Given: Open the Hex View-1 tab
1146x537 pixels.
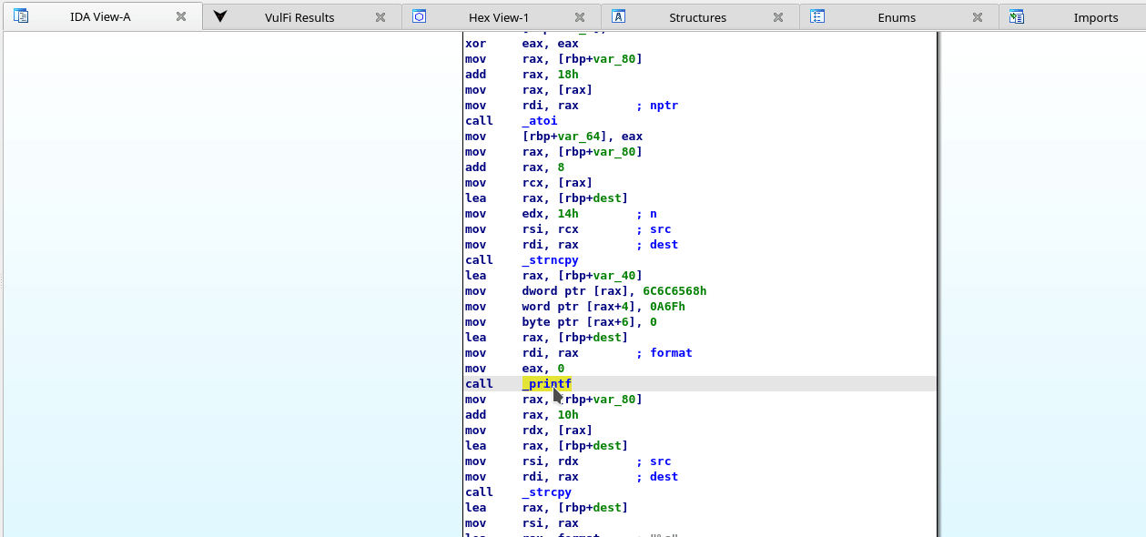Looking at the screenshot, I should click(x=499, y=17).
